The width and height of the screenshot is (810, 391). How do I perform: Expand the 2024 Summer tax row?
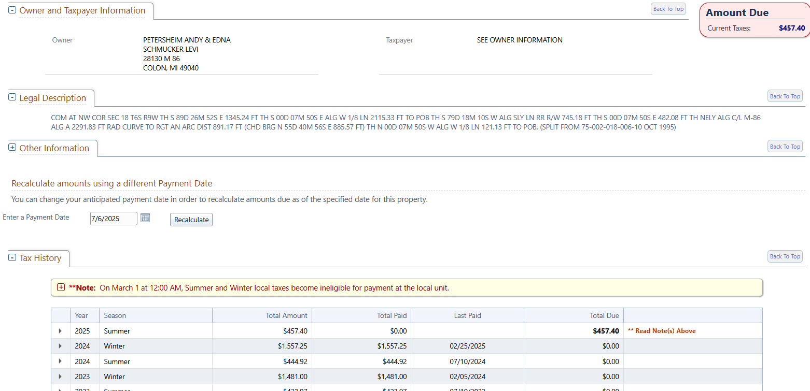click(x=60, y=361)
